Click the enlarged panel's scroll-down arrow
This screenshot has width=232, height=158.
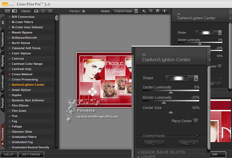[x=209, y=60]
